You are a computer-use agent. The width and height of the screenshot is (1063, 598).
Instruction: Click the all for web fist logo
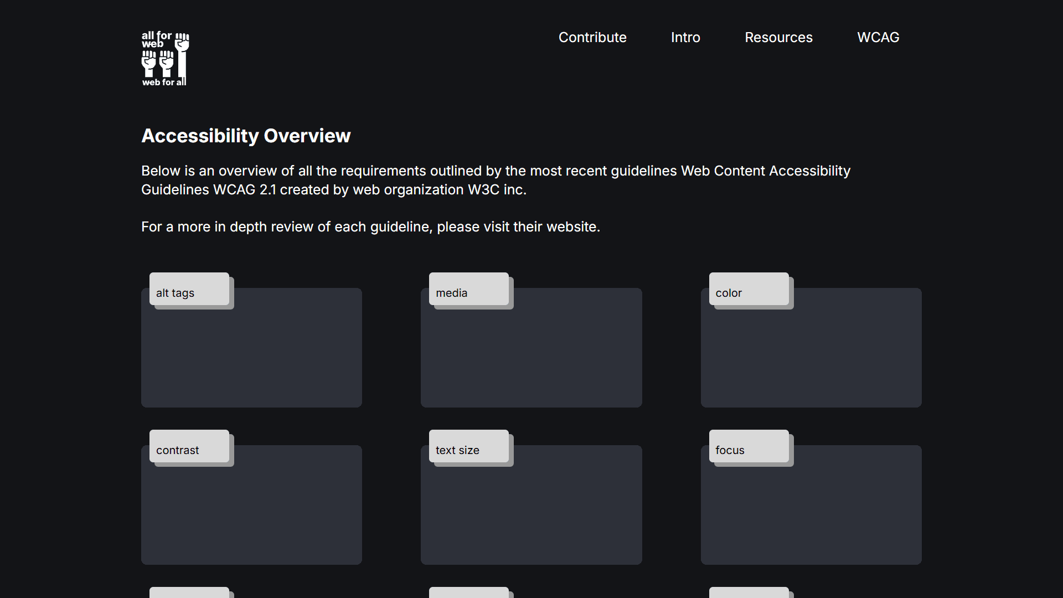pos(165,59)
